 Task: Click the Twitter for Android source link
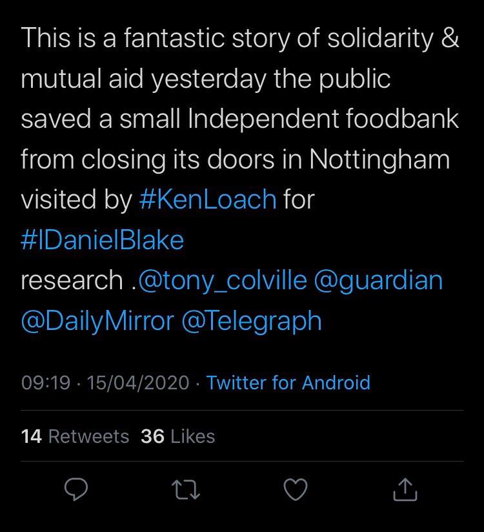pos(288,383)
